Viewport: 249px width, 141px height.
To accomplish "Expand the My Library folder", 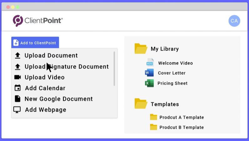I will click(x=141, y=49).
